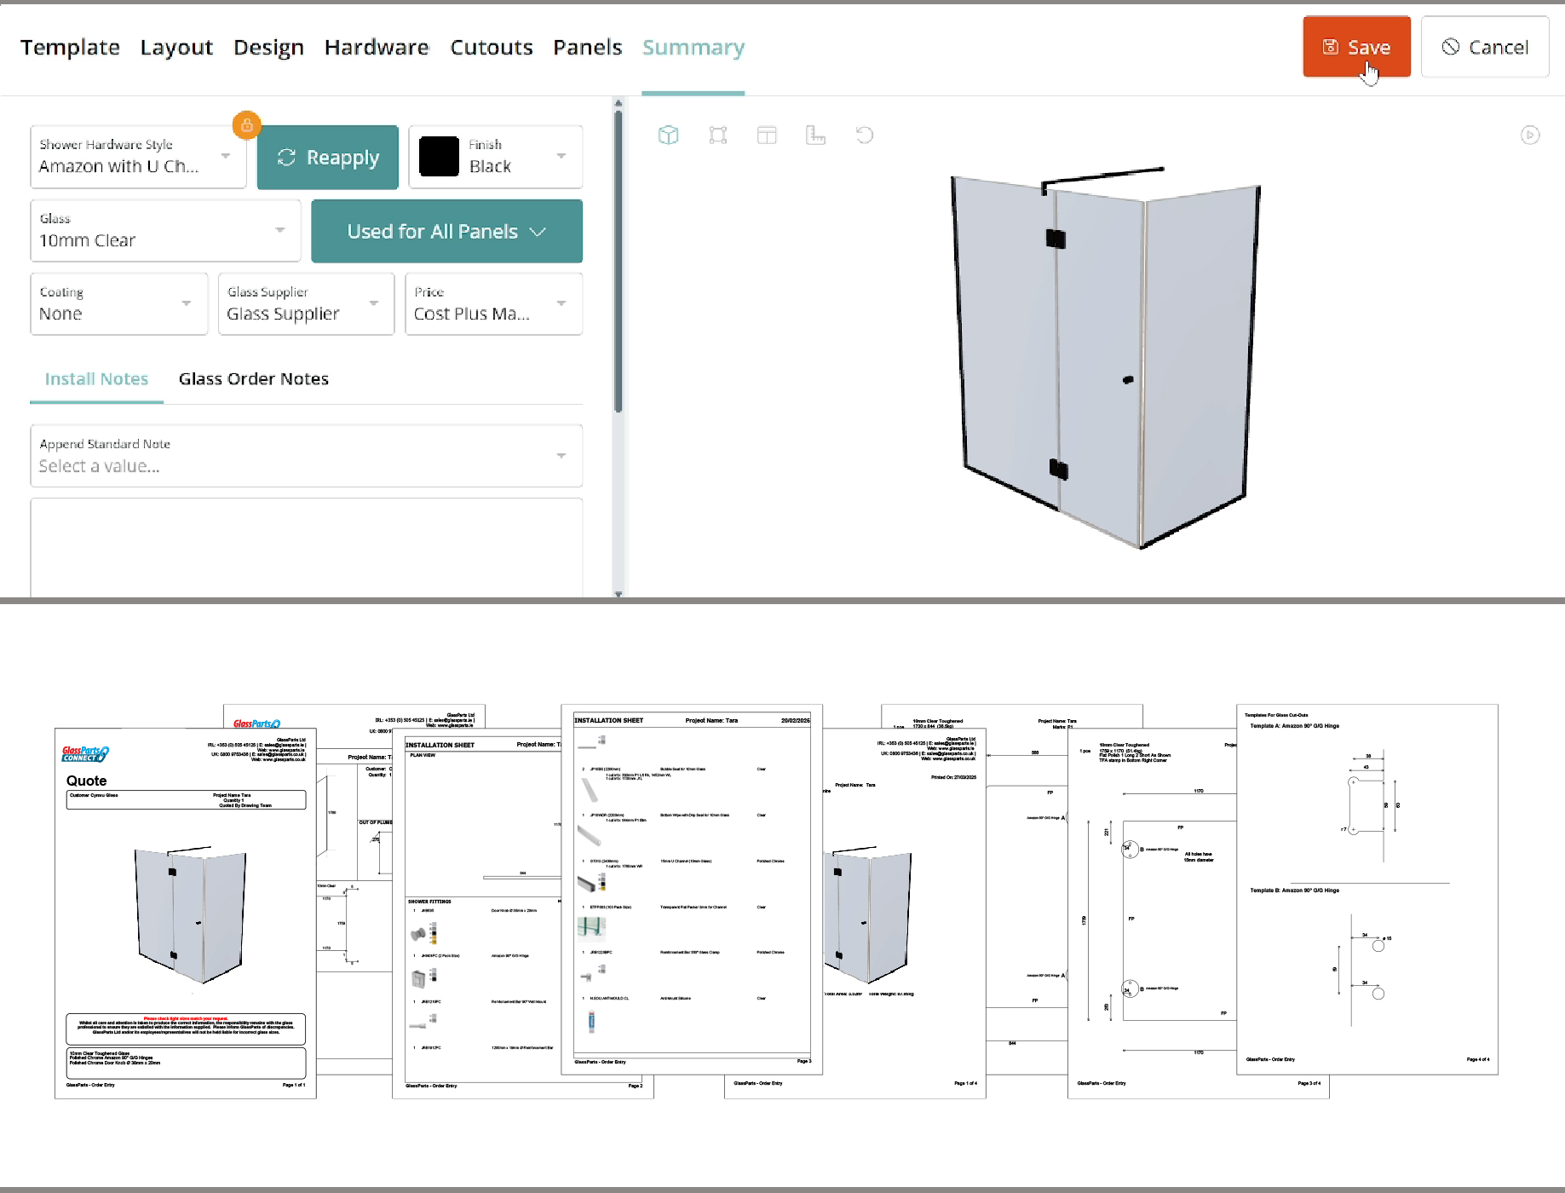Expand the Used for All Panels menu

(x=447, y=231)
